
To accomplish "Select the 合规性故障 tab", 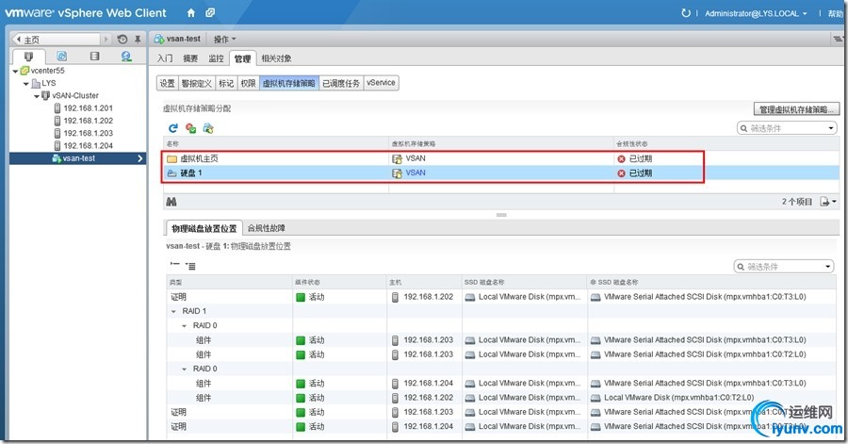I will (266, 228).
